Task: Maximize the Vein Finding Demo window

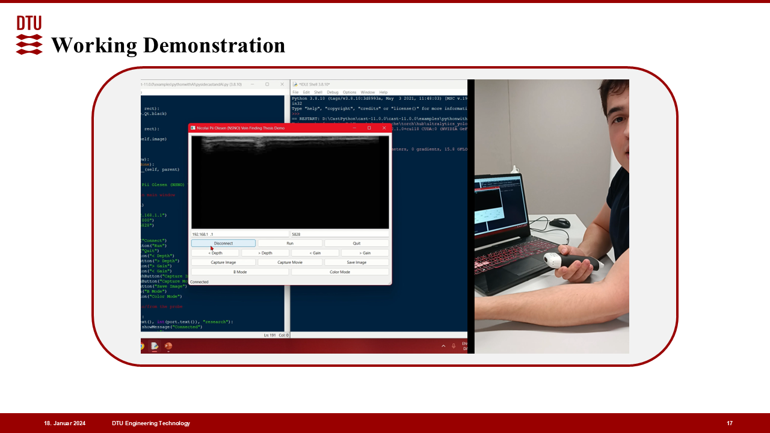Action: click(x=369, y=128)
